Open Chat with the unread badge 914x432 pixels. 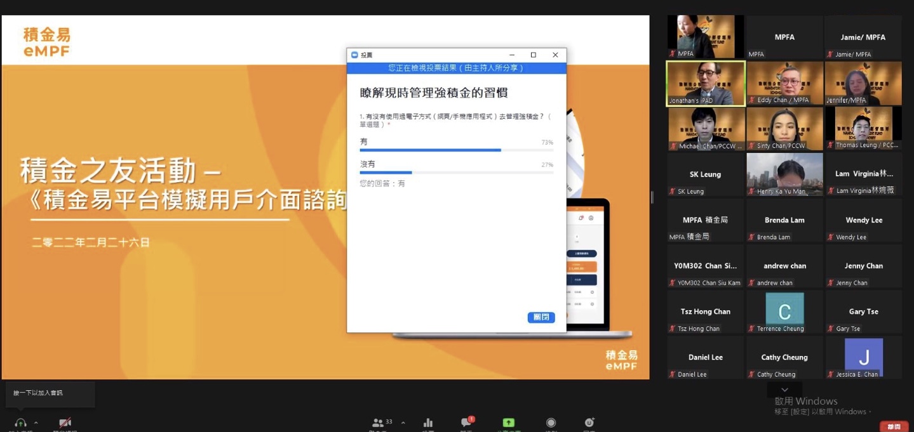pyautogui.click(x=466, y=423)
